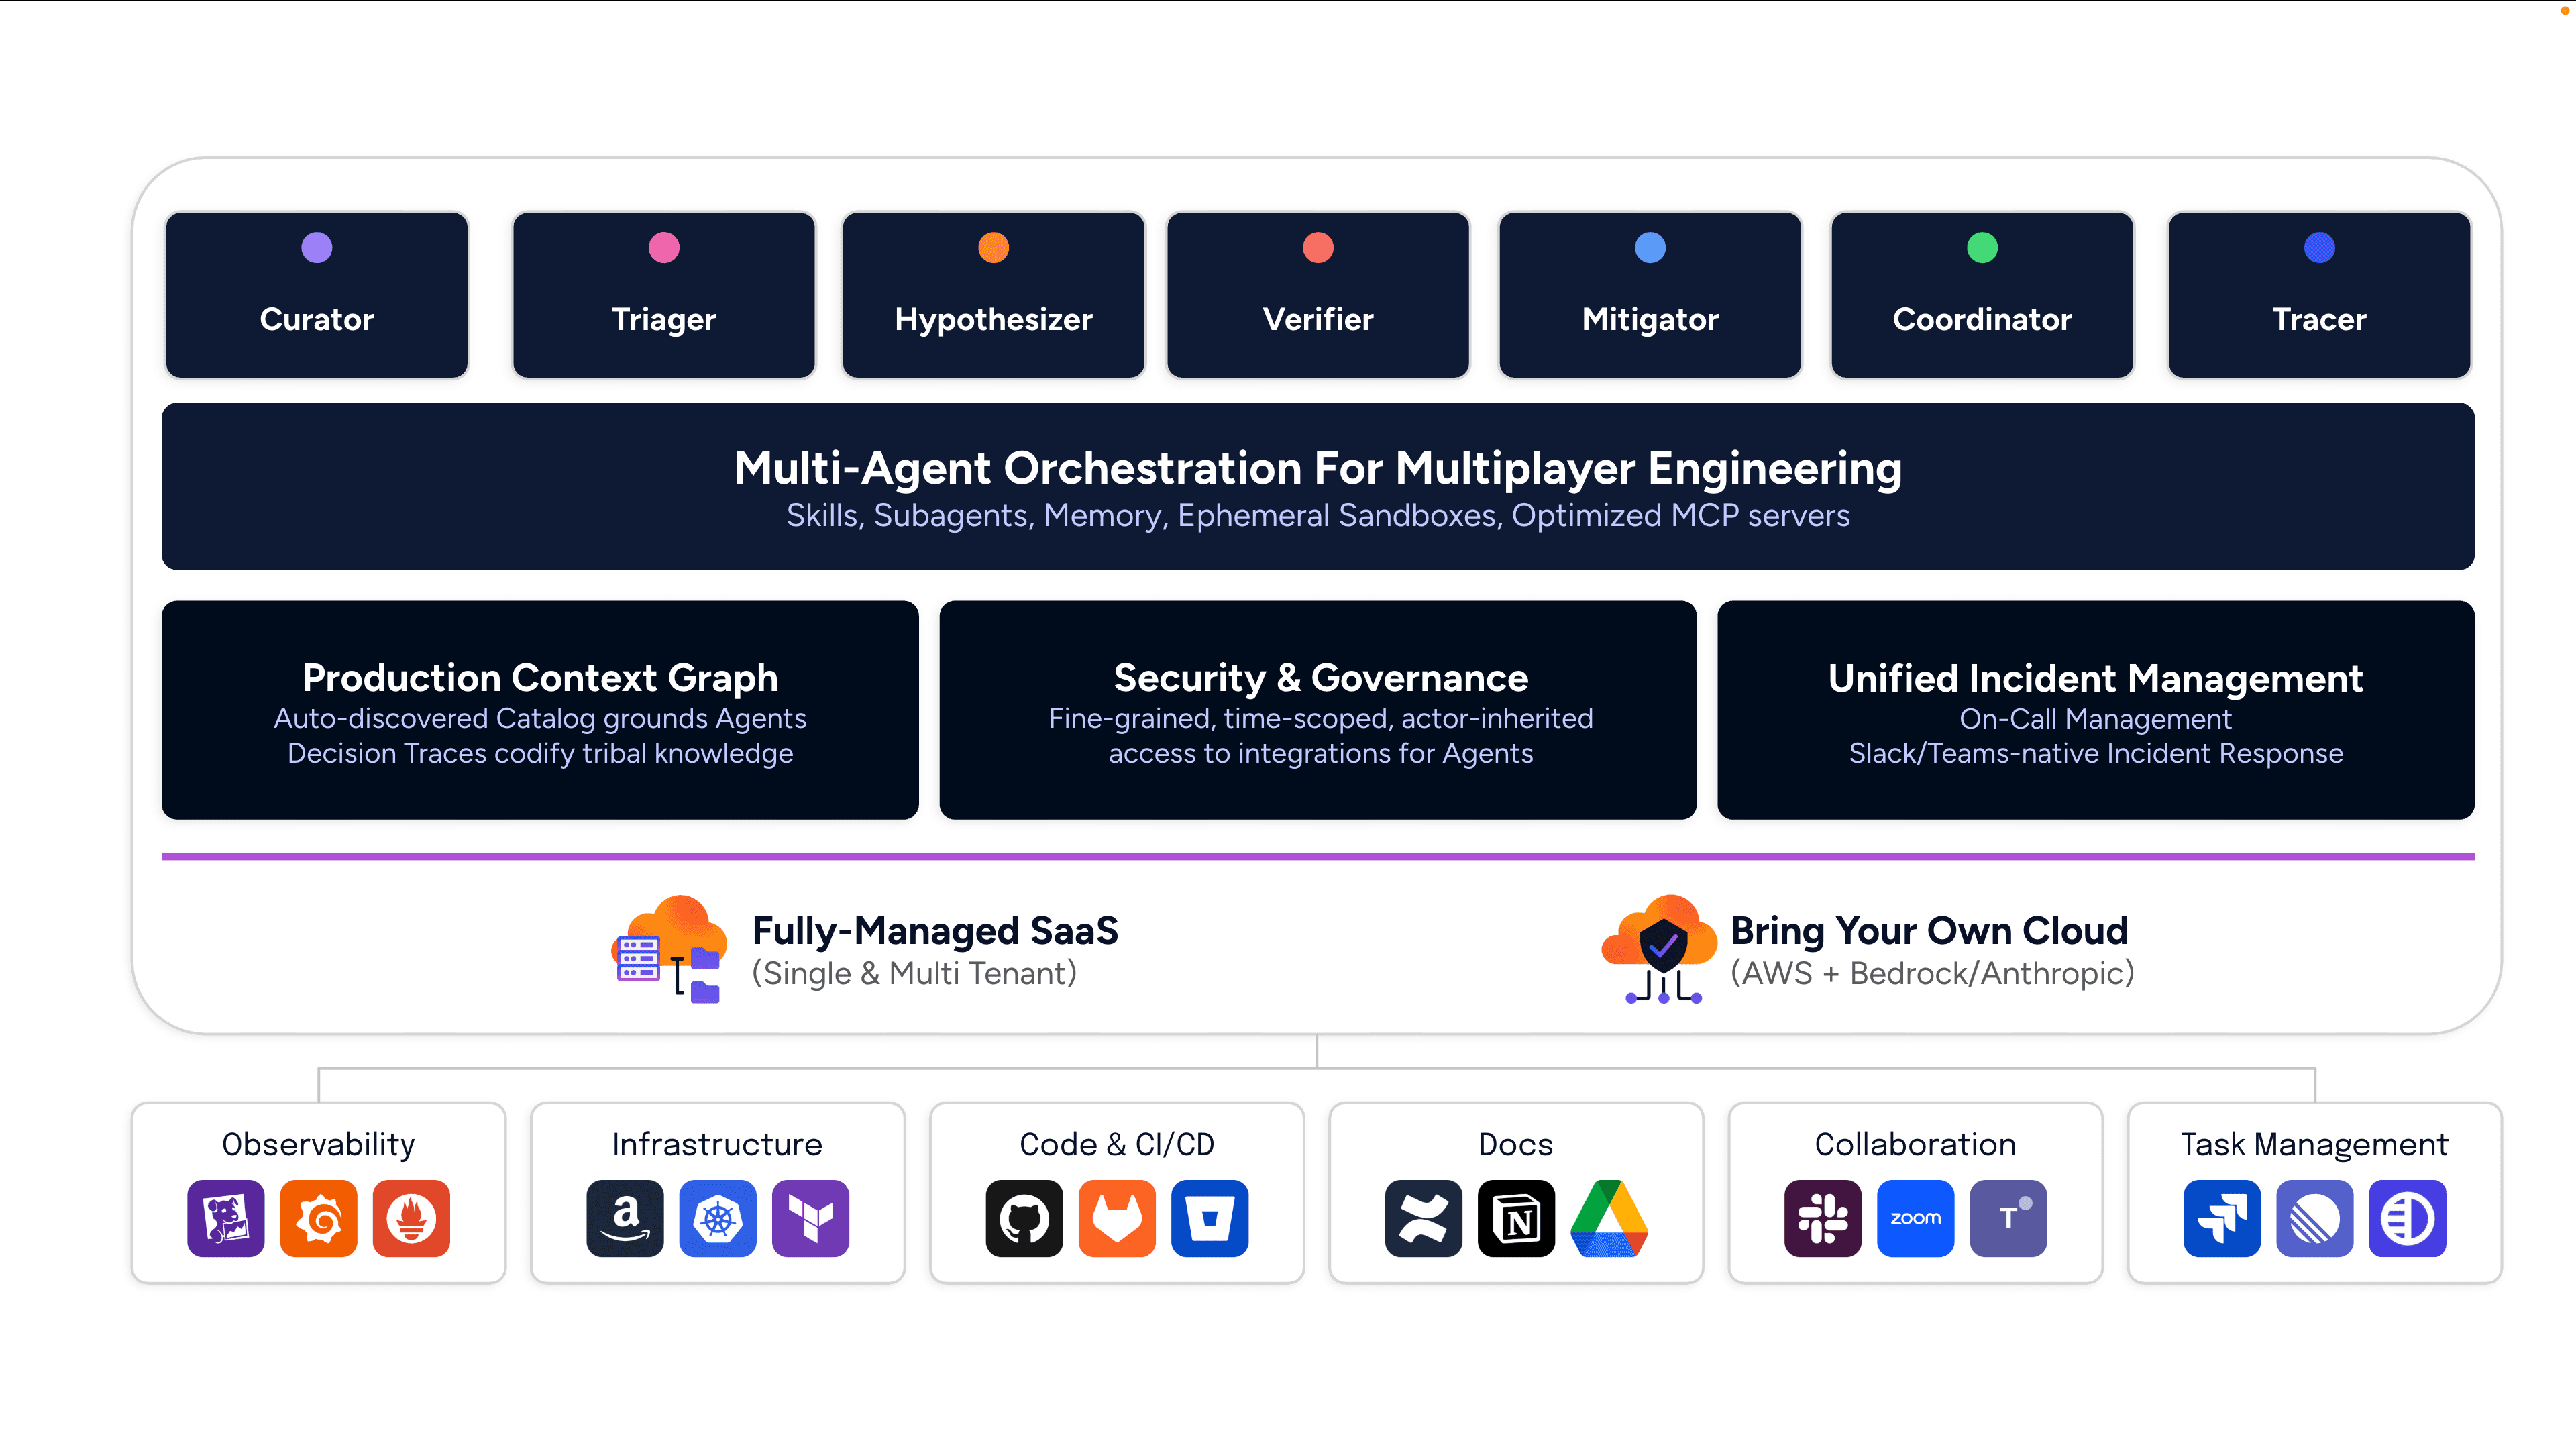Click the Bring Your Own Cloud heading
Screen dimensions: 2576x1449
point(1929,930)
